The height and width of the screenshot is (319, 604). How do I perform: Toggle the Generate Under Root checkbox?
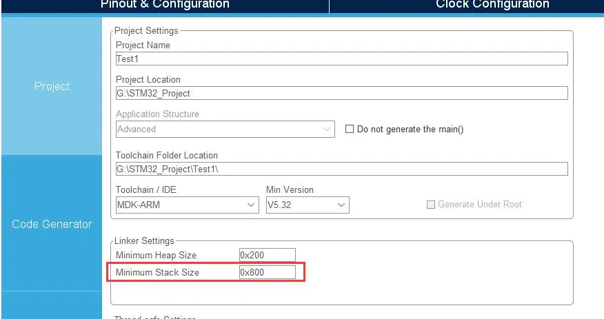coord(431,205)
